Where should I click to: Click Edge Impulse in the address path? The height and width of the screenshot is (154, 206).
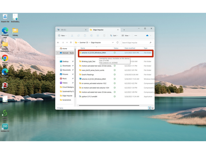96,43
